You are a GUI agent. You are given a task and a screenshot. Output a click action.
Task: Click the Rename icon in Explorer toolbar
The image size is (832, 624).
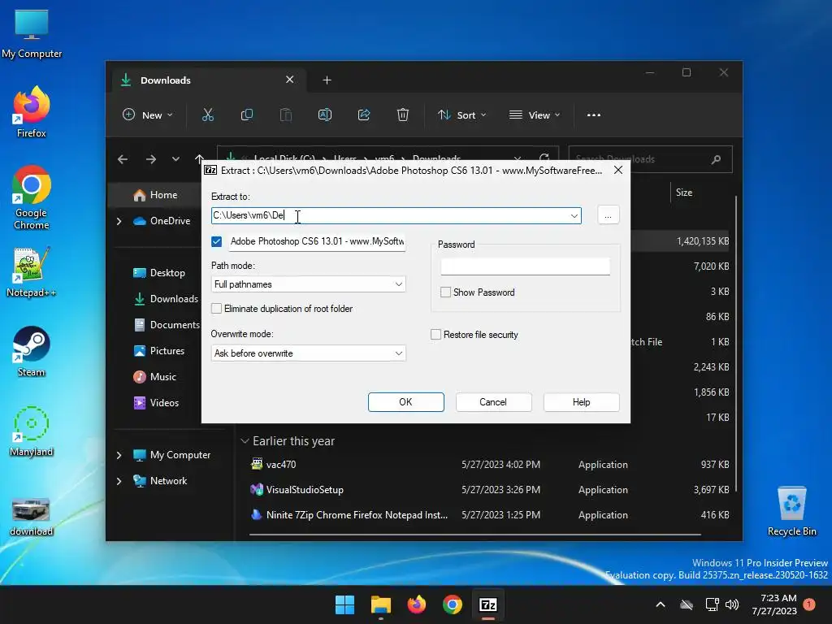point(325,115)
